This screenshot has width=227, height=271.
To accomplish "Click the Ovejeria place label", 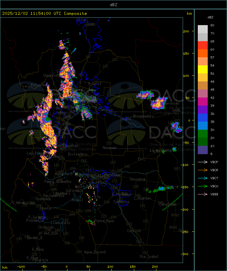I will point(137,179).
